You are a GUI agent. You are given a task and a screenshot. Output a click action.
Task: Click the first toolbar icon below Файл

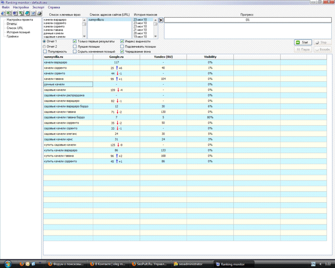[x=3, y=13]
